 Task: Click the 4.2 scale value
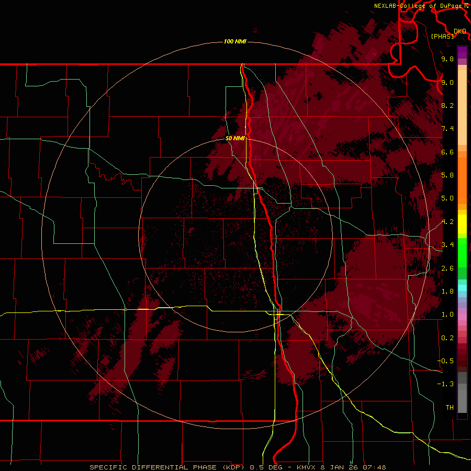point(447,222)
